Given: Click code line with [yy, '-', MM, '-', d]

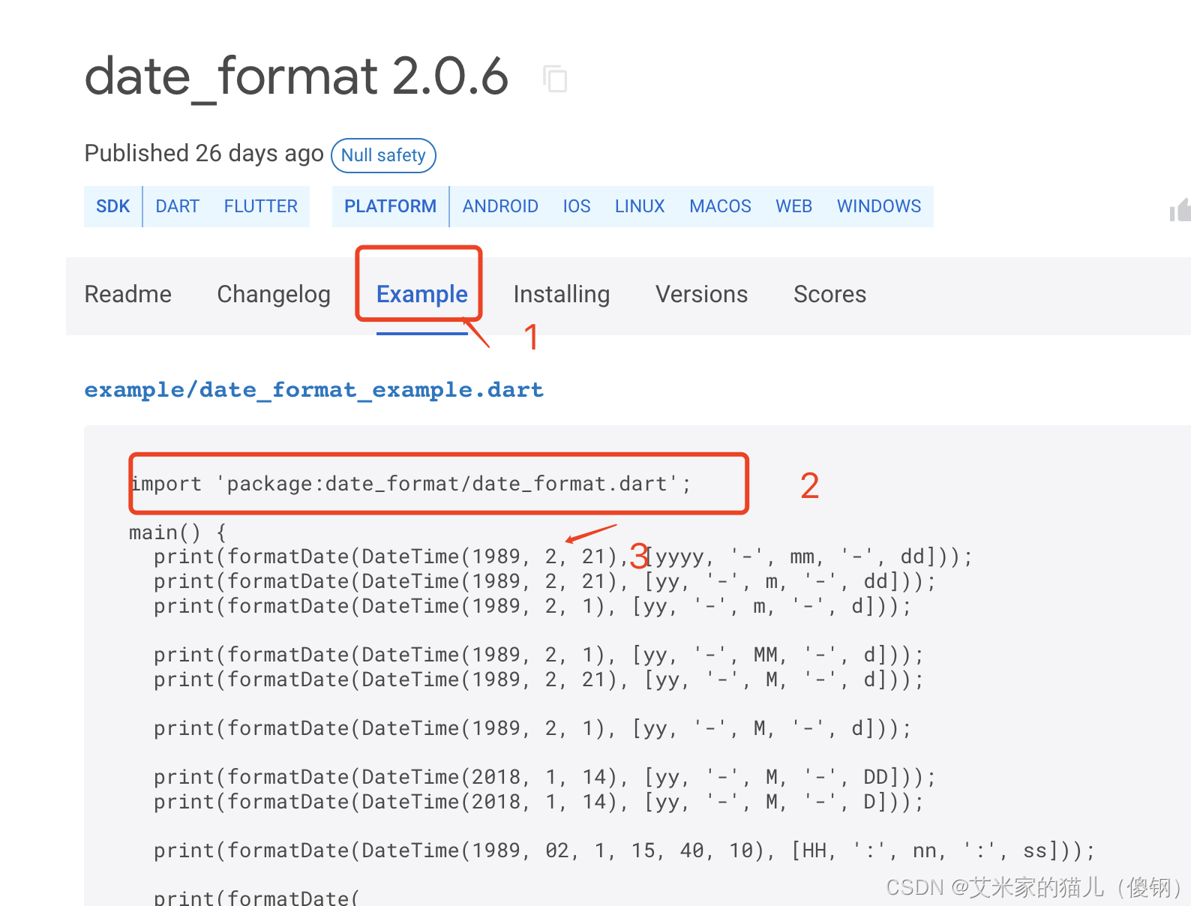Looking at the screenshot, I should [538, 655].
